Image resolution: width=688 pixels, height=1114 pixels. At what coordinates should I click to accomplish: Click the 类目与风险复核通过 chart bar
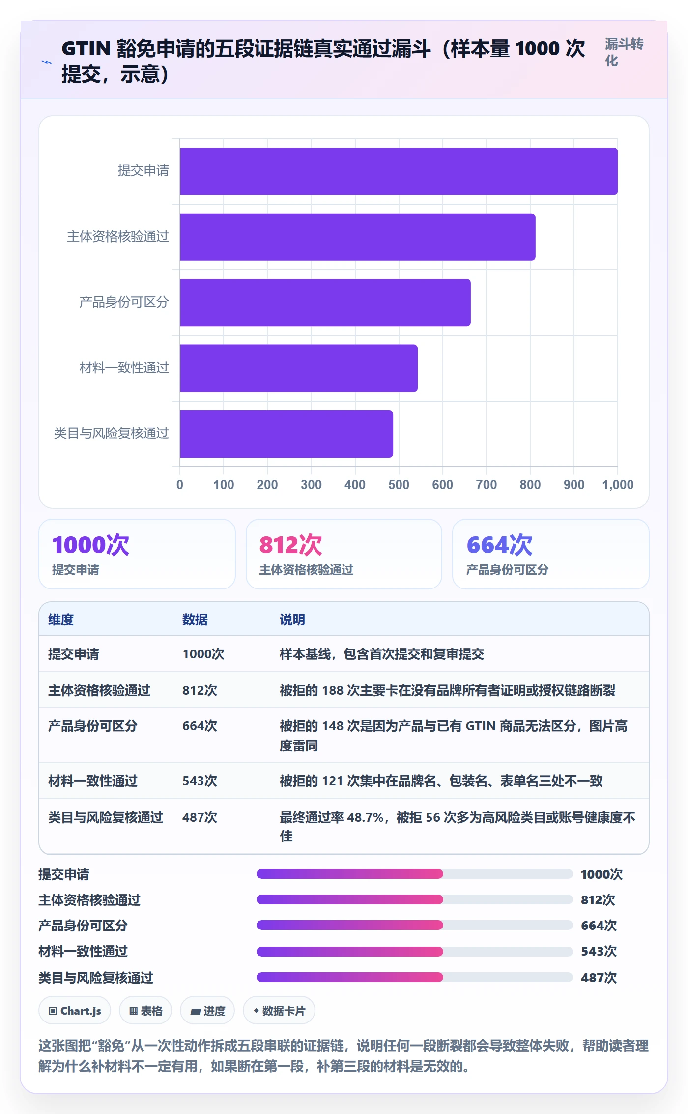click(287, 434)
